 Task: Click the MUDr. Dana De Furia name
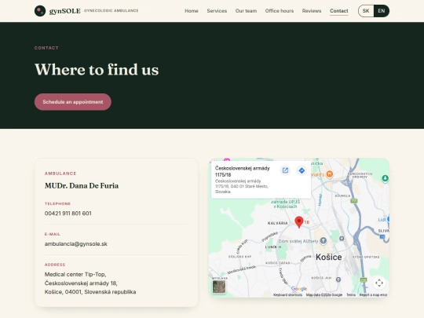[x=82, y=186]
